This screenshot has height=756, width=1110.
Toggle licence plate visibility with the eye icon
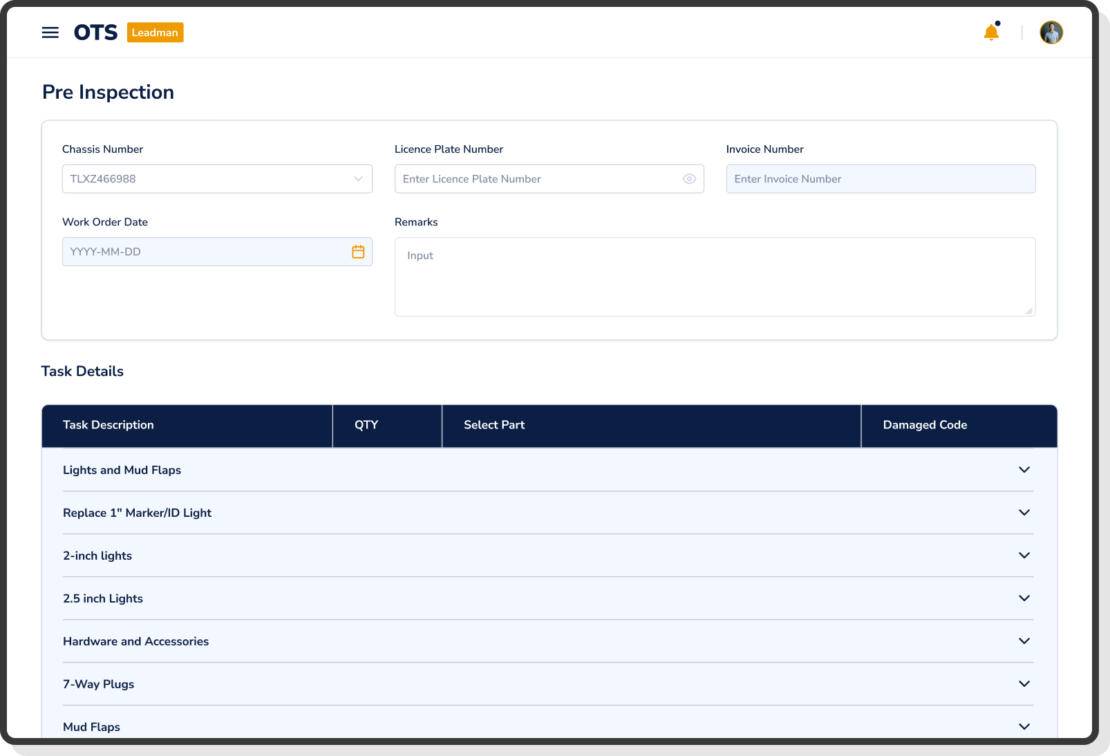[689, 178]
